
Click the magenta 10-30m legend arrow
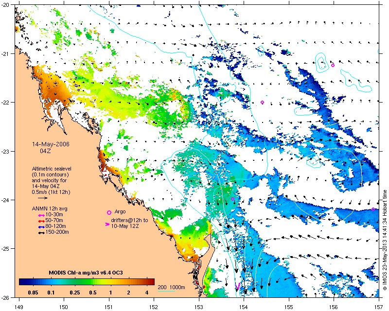pyautogui.click(x=41, y=215)
